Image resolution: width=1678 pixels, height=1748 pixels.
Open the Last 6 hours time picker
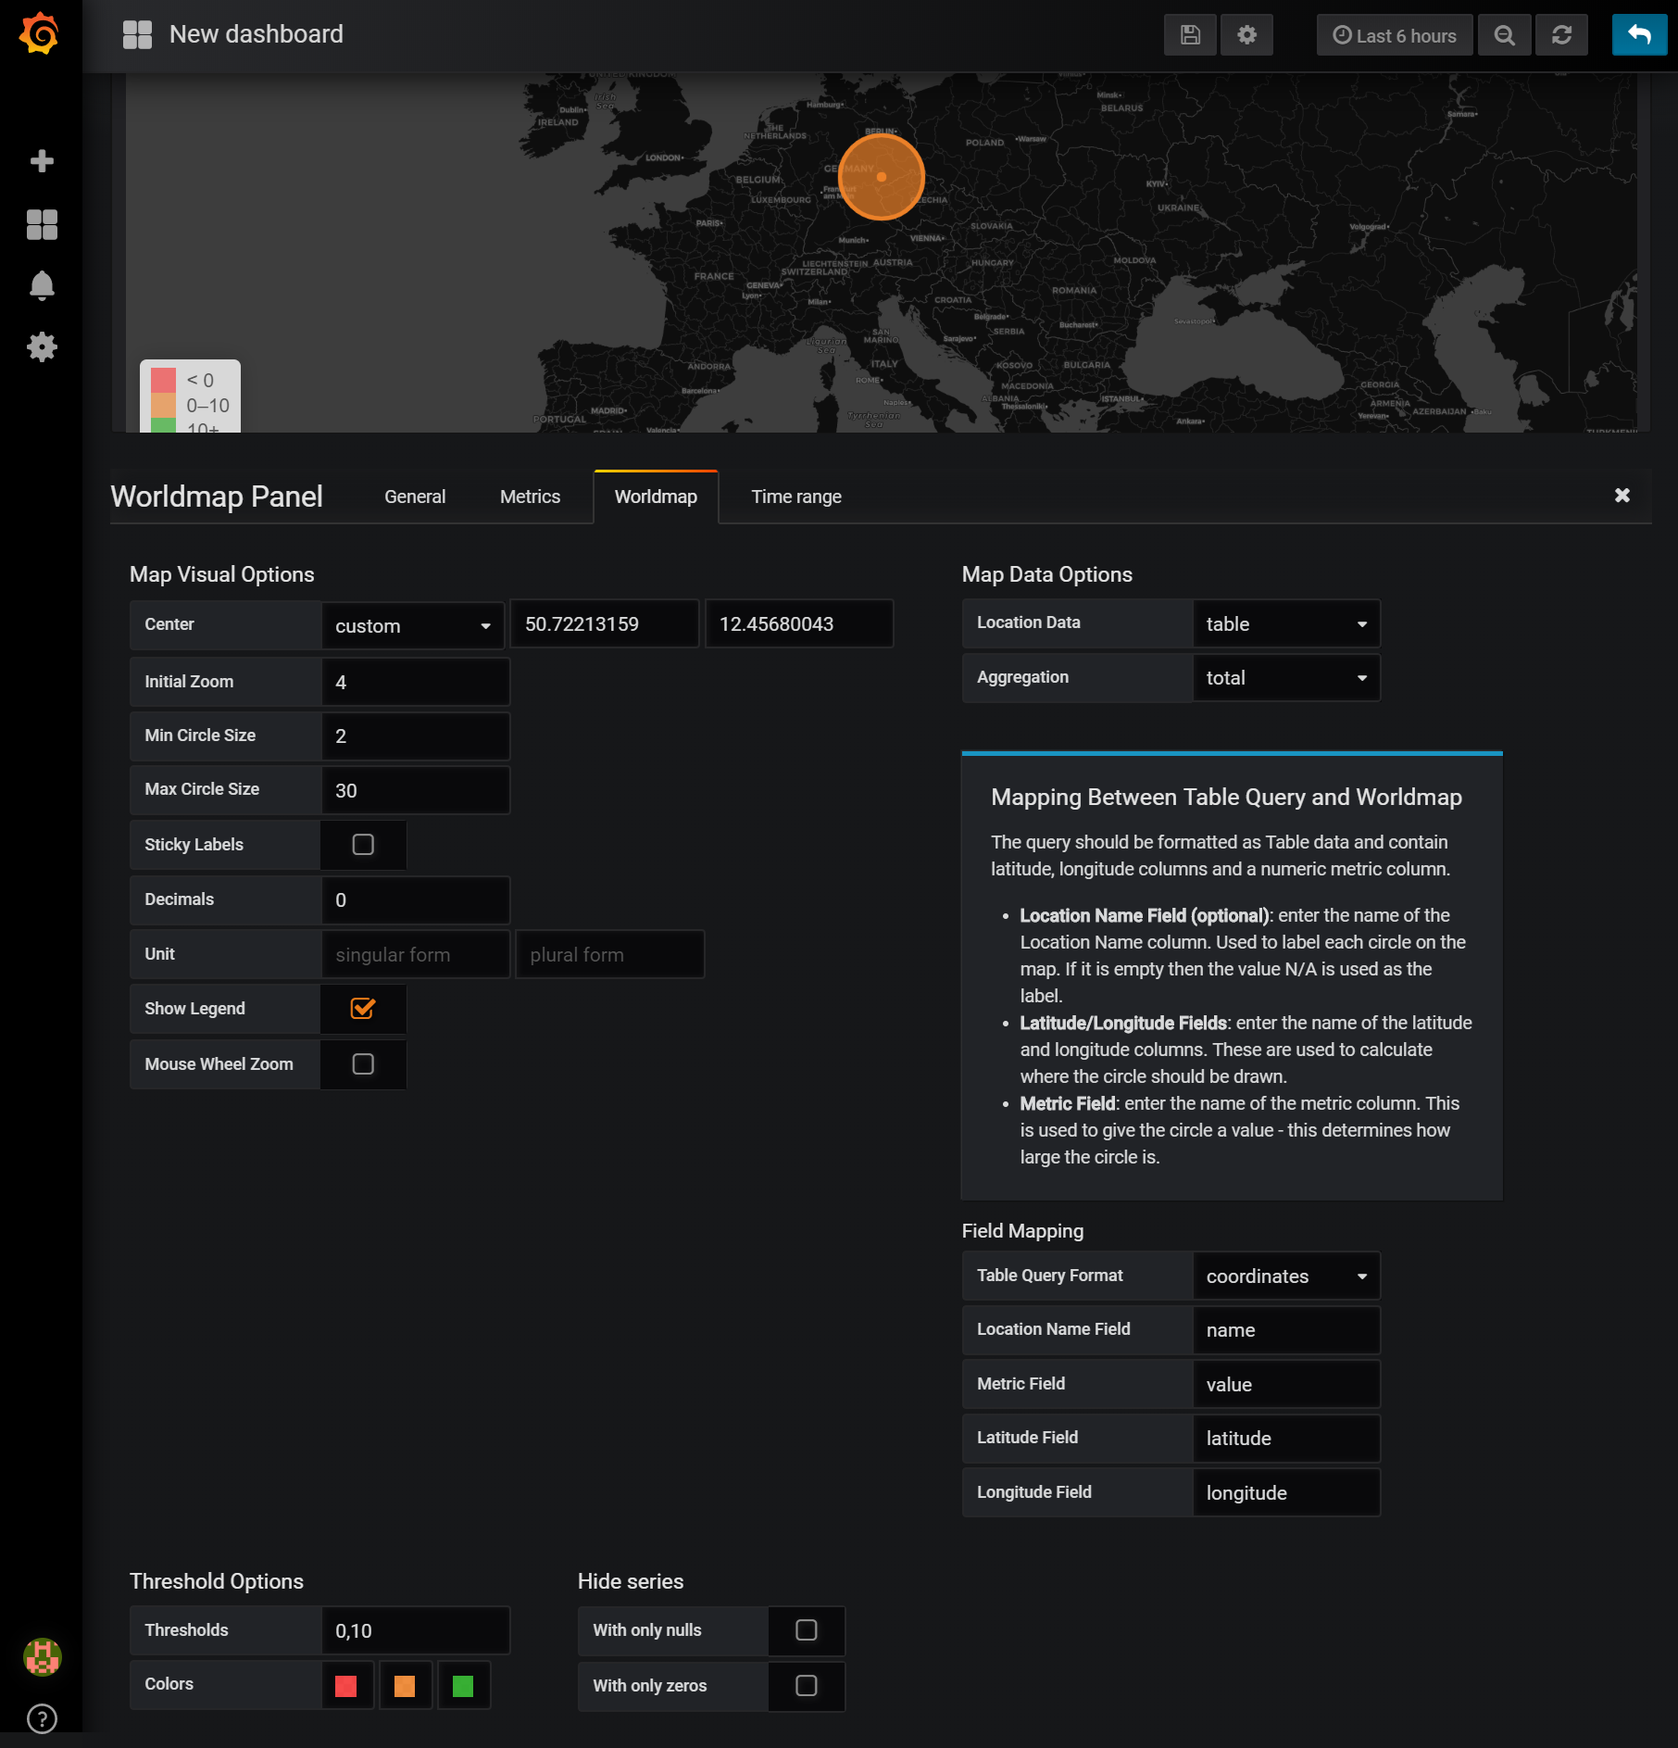pyautogui.click(x=1395, y=34)
